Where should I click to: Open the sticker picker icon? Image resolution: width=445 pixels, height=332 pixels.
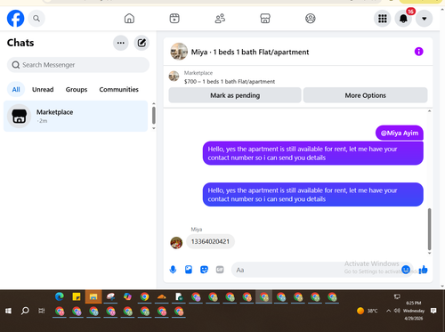pos(204,270)
